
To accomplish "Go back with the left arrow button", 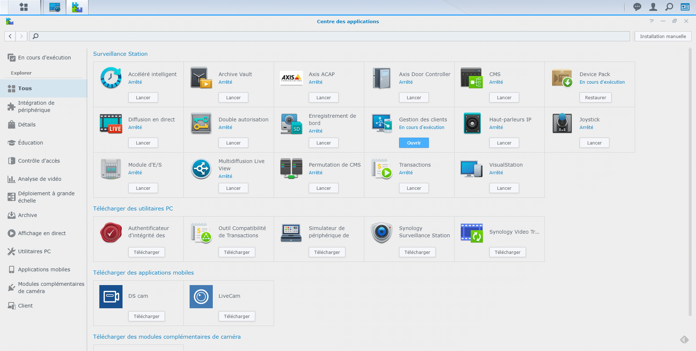I will [x=10, y=36].
